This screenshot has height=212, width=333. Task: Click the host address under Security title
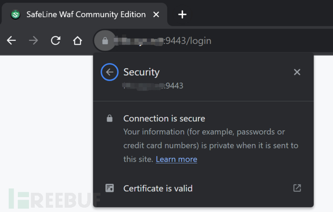tap(153, 86)
